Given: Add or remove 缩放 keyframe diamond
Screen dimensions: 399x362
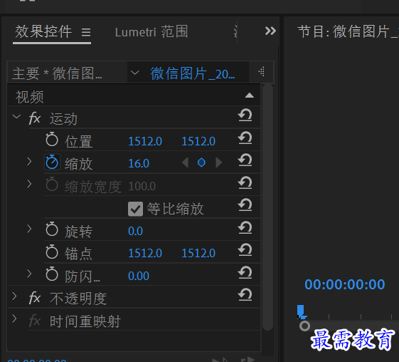Looking at the screenshot, I should pyautogui.click(x=201, y=162).
